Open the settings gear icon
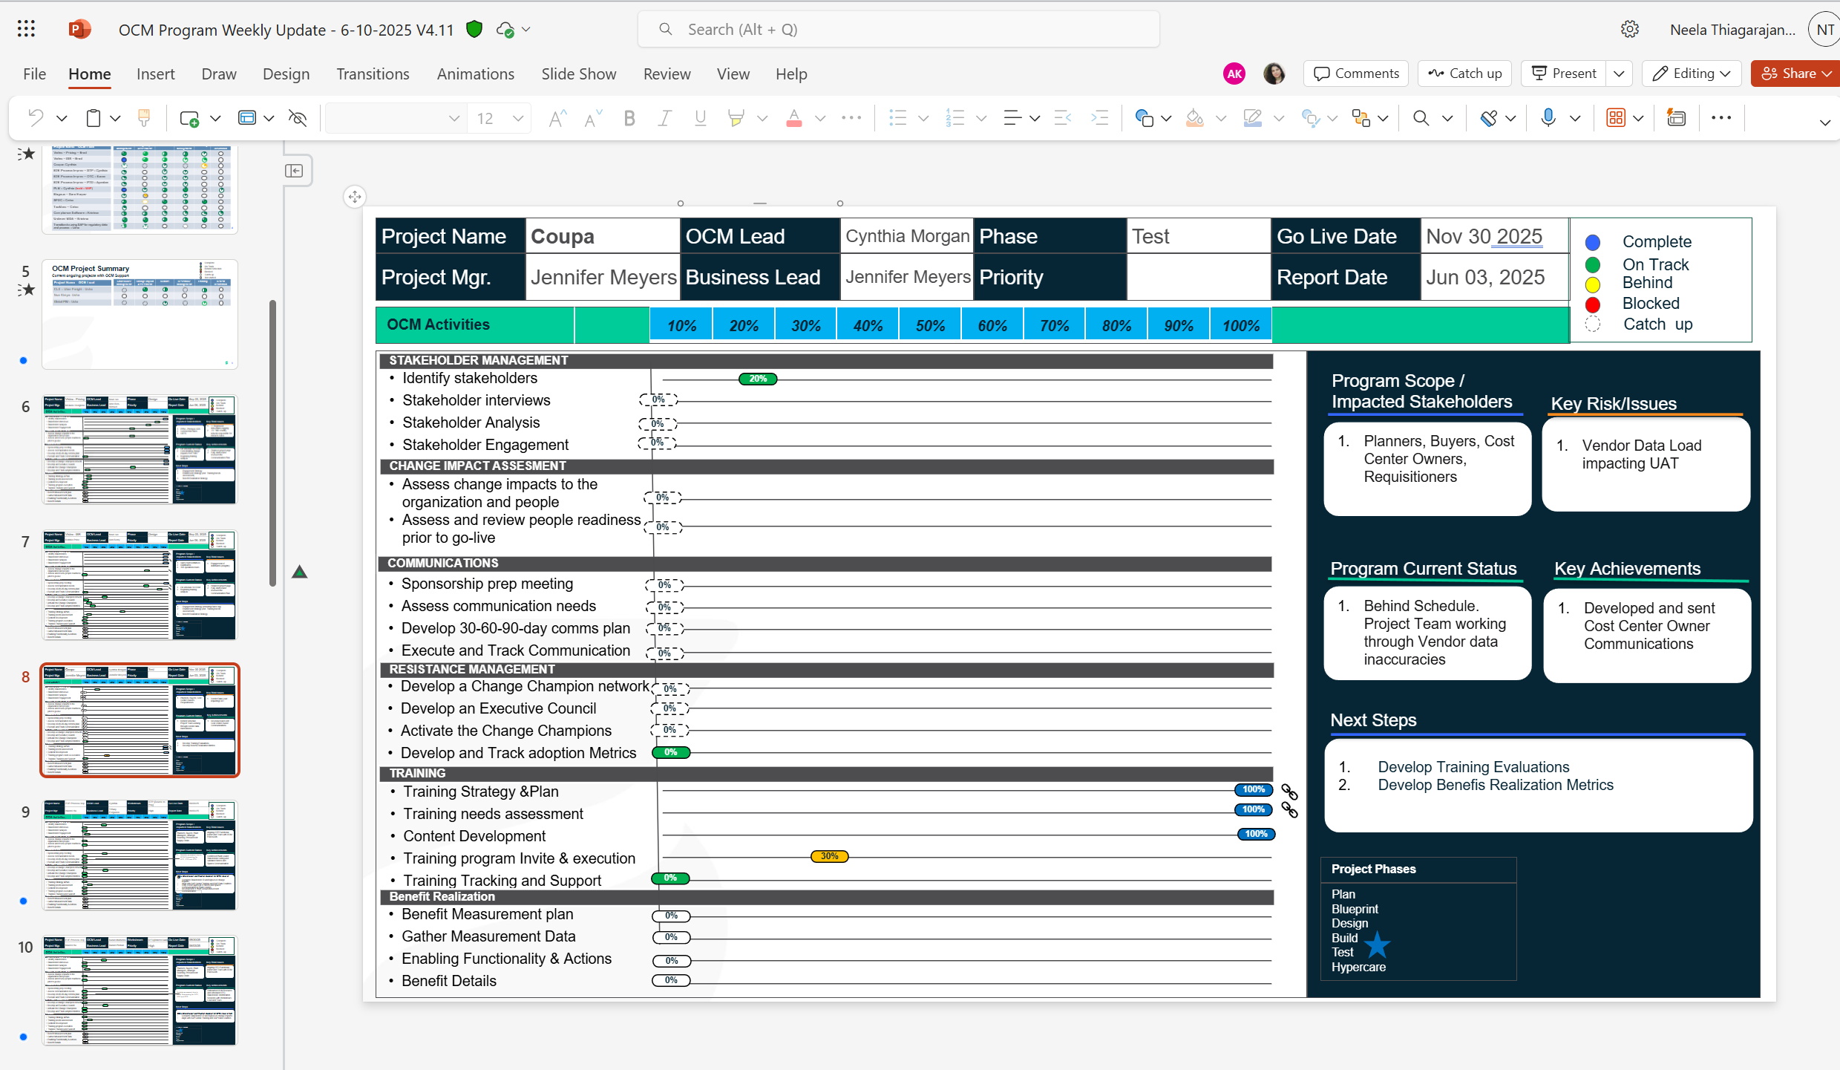The image size is (1840, 1070). pos(1630,29)
